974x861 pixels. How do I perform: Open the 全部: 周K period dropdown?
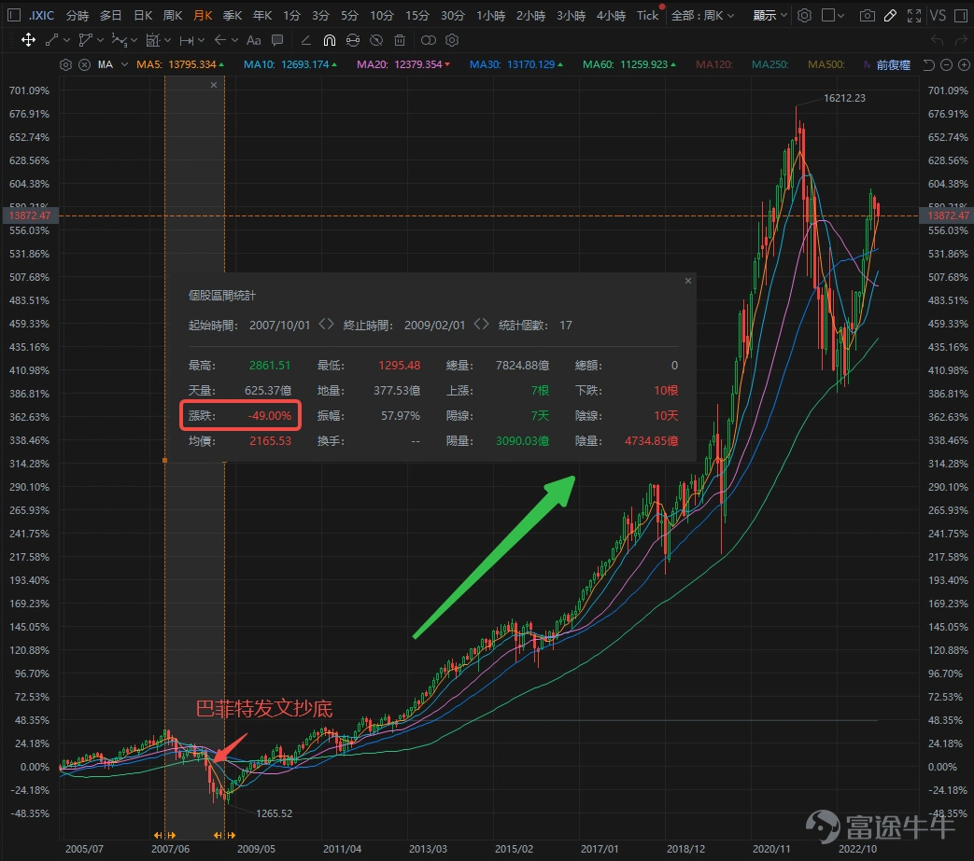point(702,16)
